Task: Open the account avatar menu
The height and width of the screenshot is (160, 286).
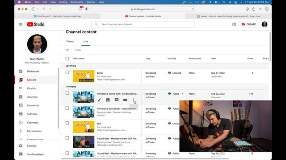Action: (x=265, y=24)
